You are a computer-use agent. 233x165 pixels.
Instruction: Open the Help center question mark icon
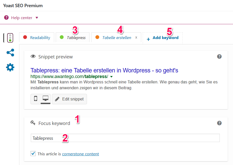point(6,18)
